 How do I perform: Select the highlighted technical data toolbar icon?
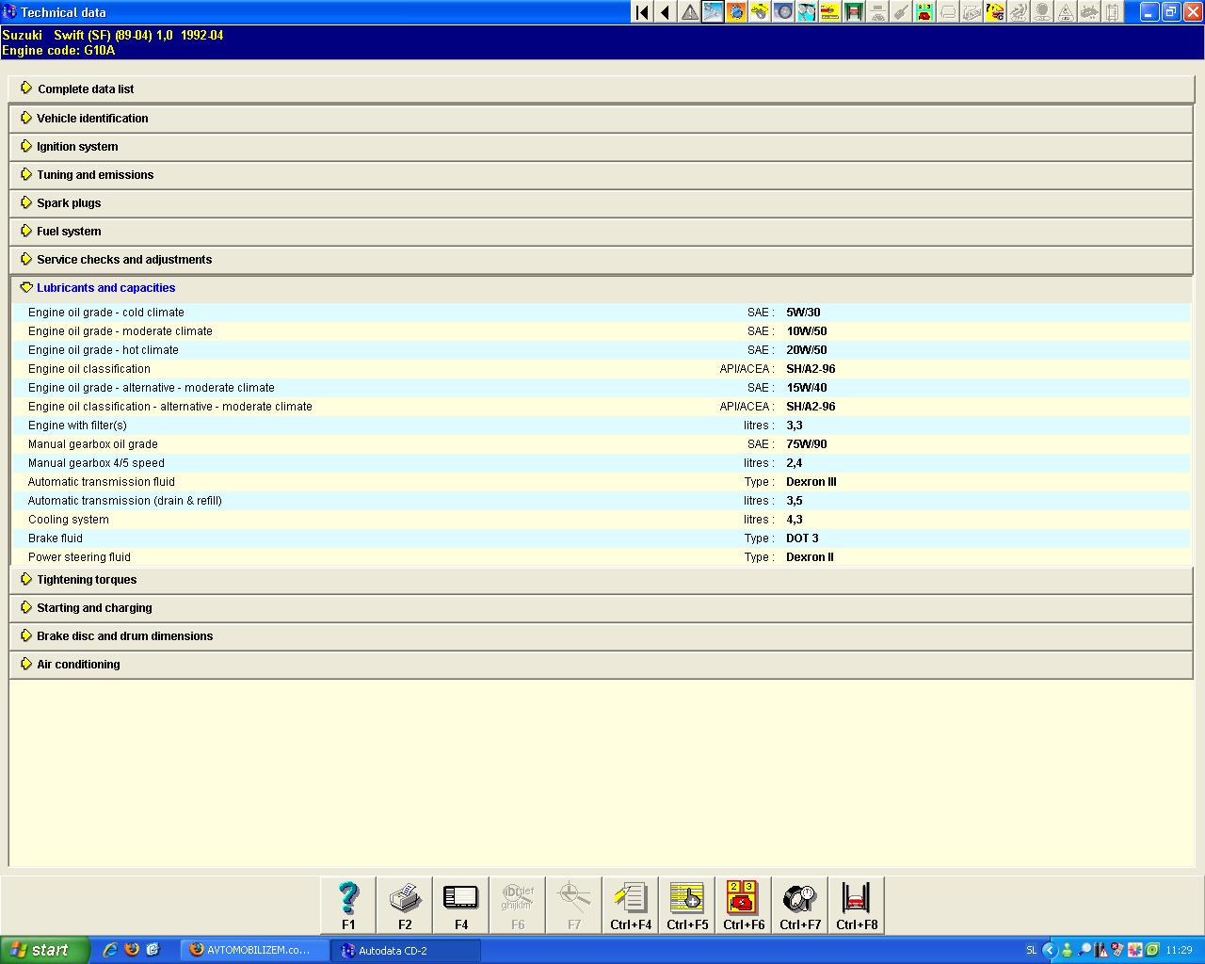713,12
